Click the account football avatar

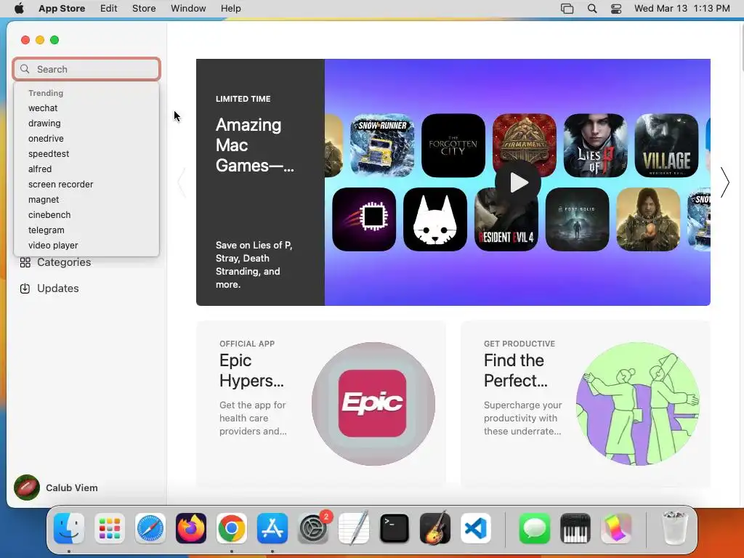pos(27,488)
